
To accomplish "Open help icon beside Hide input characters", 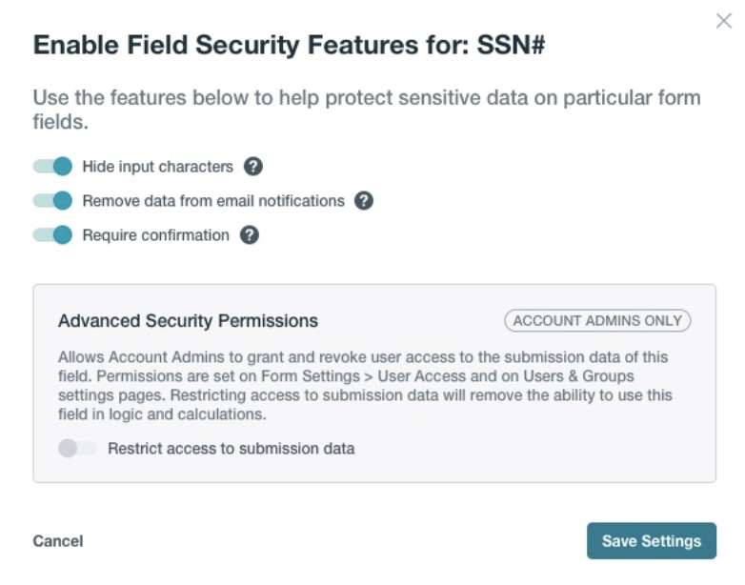I will pyautogui.click(x=252, y=167).
